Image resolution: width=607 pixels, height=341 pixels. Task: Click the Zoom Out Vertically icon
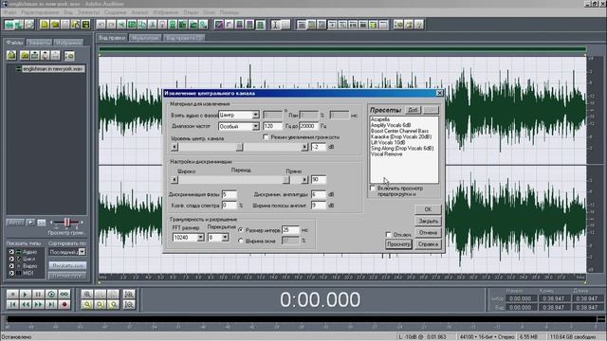pyautogui.click(x=129, y=305)
